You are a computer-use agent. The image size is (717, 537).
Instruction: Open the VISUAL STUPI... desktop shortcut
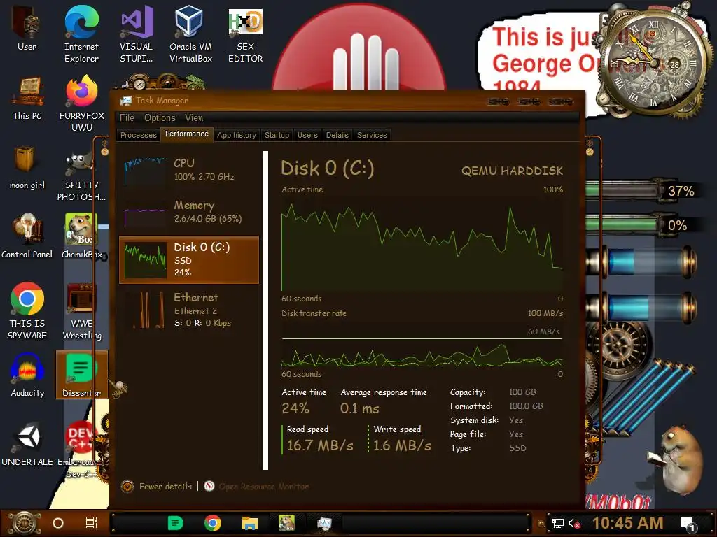[137, 34]
